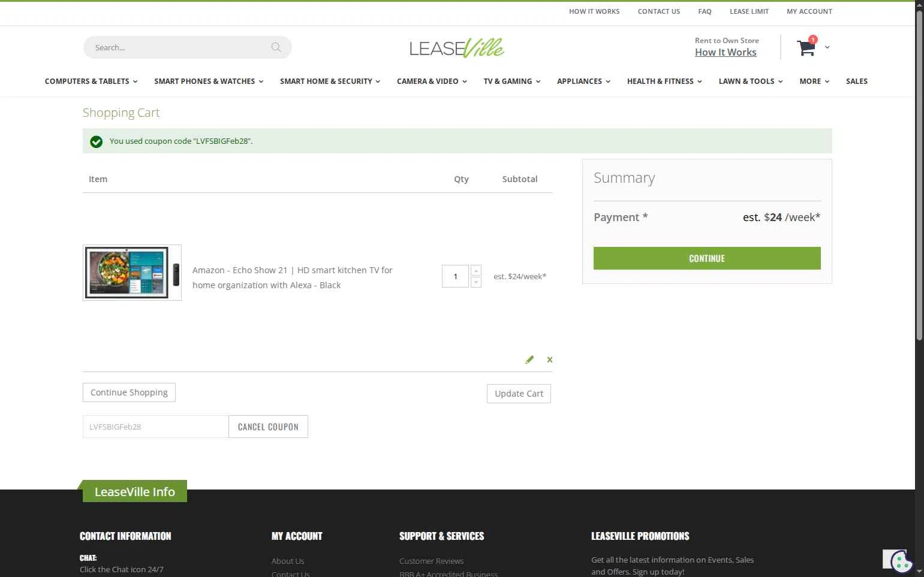The image size is (924, 577).
Task: Open Camera & Video menu
Action: (x=432, y=81)
